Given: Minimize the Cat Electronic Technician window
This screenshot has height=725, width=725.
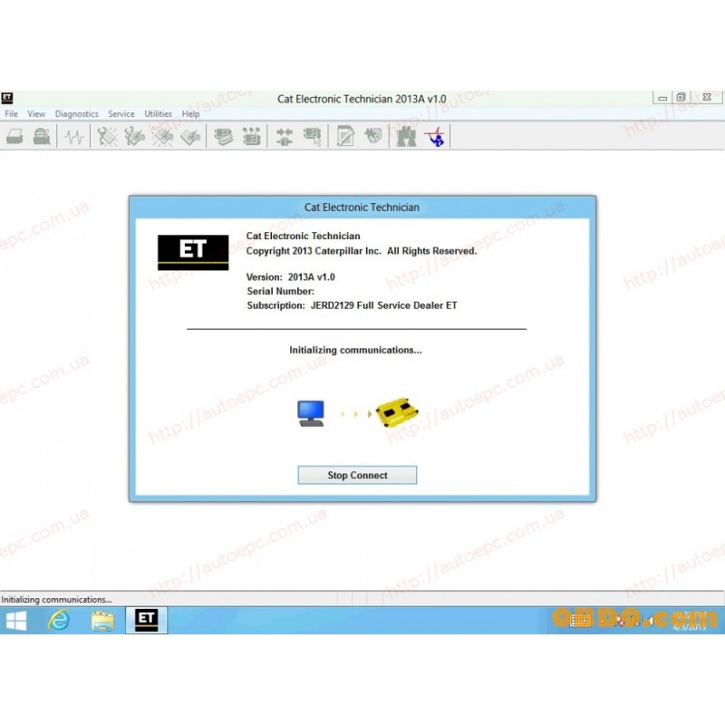Looking at the screenshot, I should point(662,98).
